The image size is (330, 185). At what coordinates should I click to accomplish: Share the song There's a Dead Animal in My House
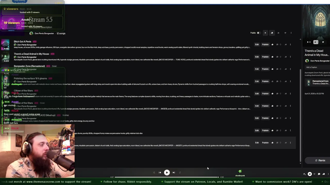(286, 57)
